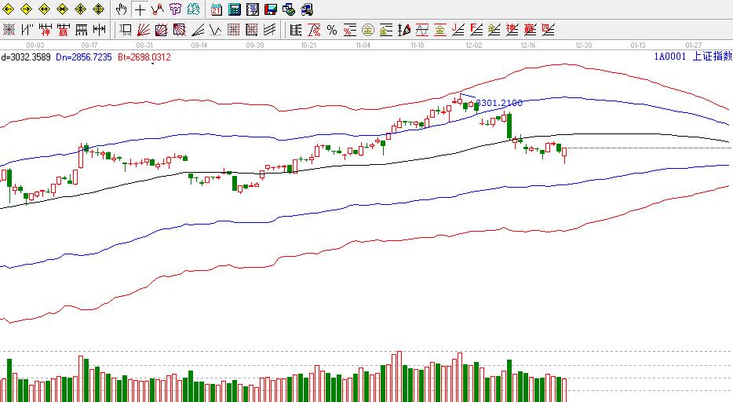Click the left-arrow yellow diamond icon
This screenshot has width=733, height=402.
[x=9, y=9]
